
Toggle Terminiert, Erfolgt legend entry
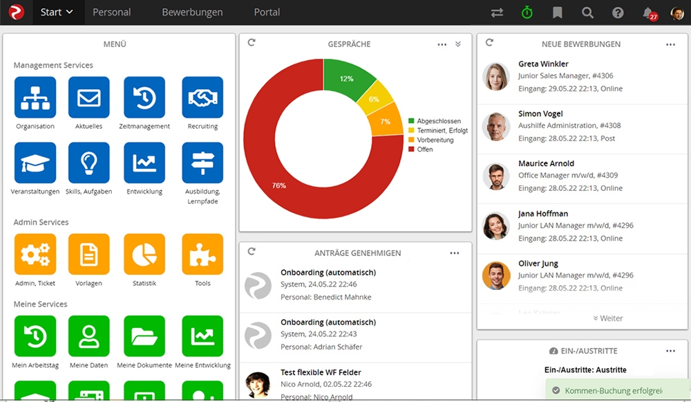coord(438,131)
